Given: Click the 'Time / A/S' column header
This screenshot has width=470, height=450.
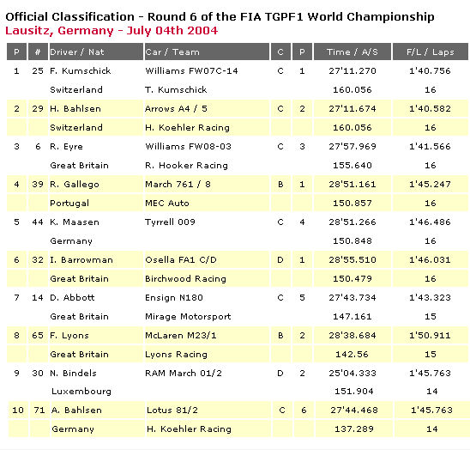Looking at the screenshot, I should 352,52.
